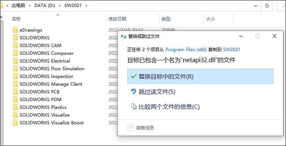
Task: Click the SOLIDWORKS Inspection folder icon
Action: coord(15,76)
